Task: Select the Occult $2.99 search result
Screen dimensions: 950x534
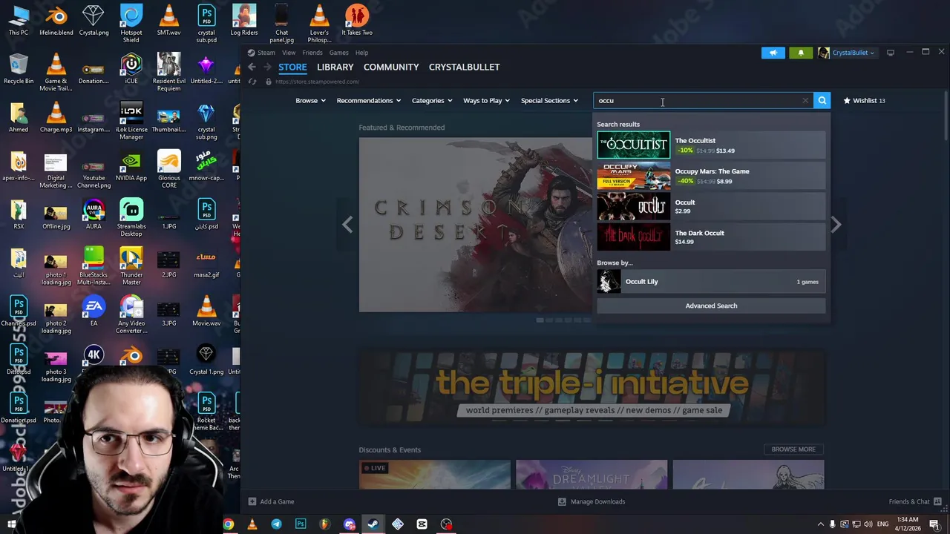Action: click(711, 206)
